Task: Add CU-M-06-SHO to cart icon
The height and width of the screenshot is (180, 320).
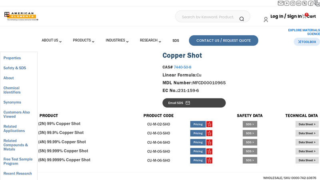Action: (x=209, y=160)
